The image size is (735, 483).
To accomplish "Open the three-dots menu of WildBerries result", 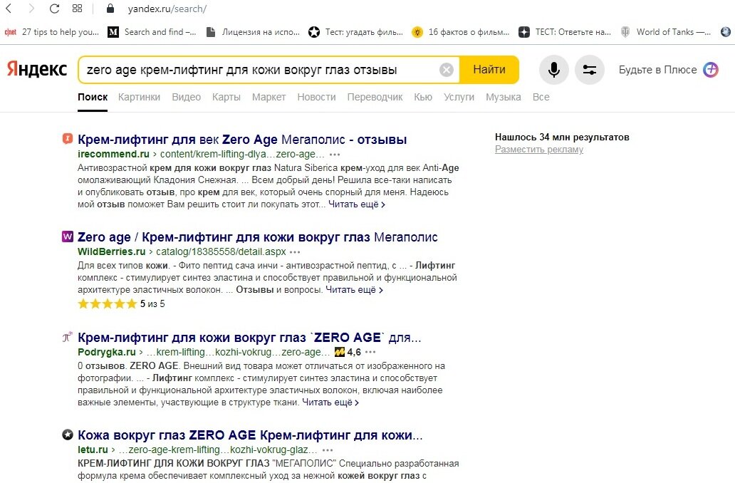I will (x=294, y=252).
